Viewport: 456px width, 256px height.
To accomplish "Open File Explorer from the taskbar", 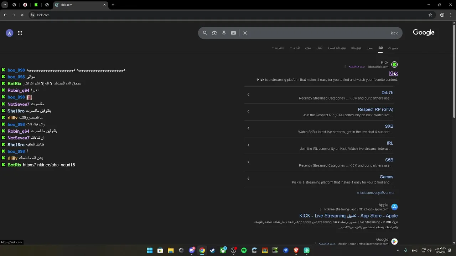I will tap(171, 250).
